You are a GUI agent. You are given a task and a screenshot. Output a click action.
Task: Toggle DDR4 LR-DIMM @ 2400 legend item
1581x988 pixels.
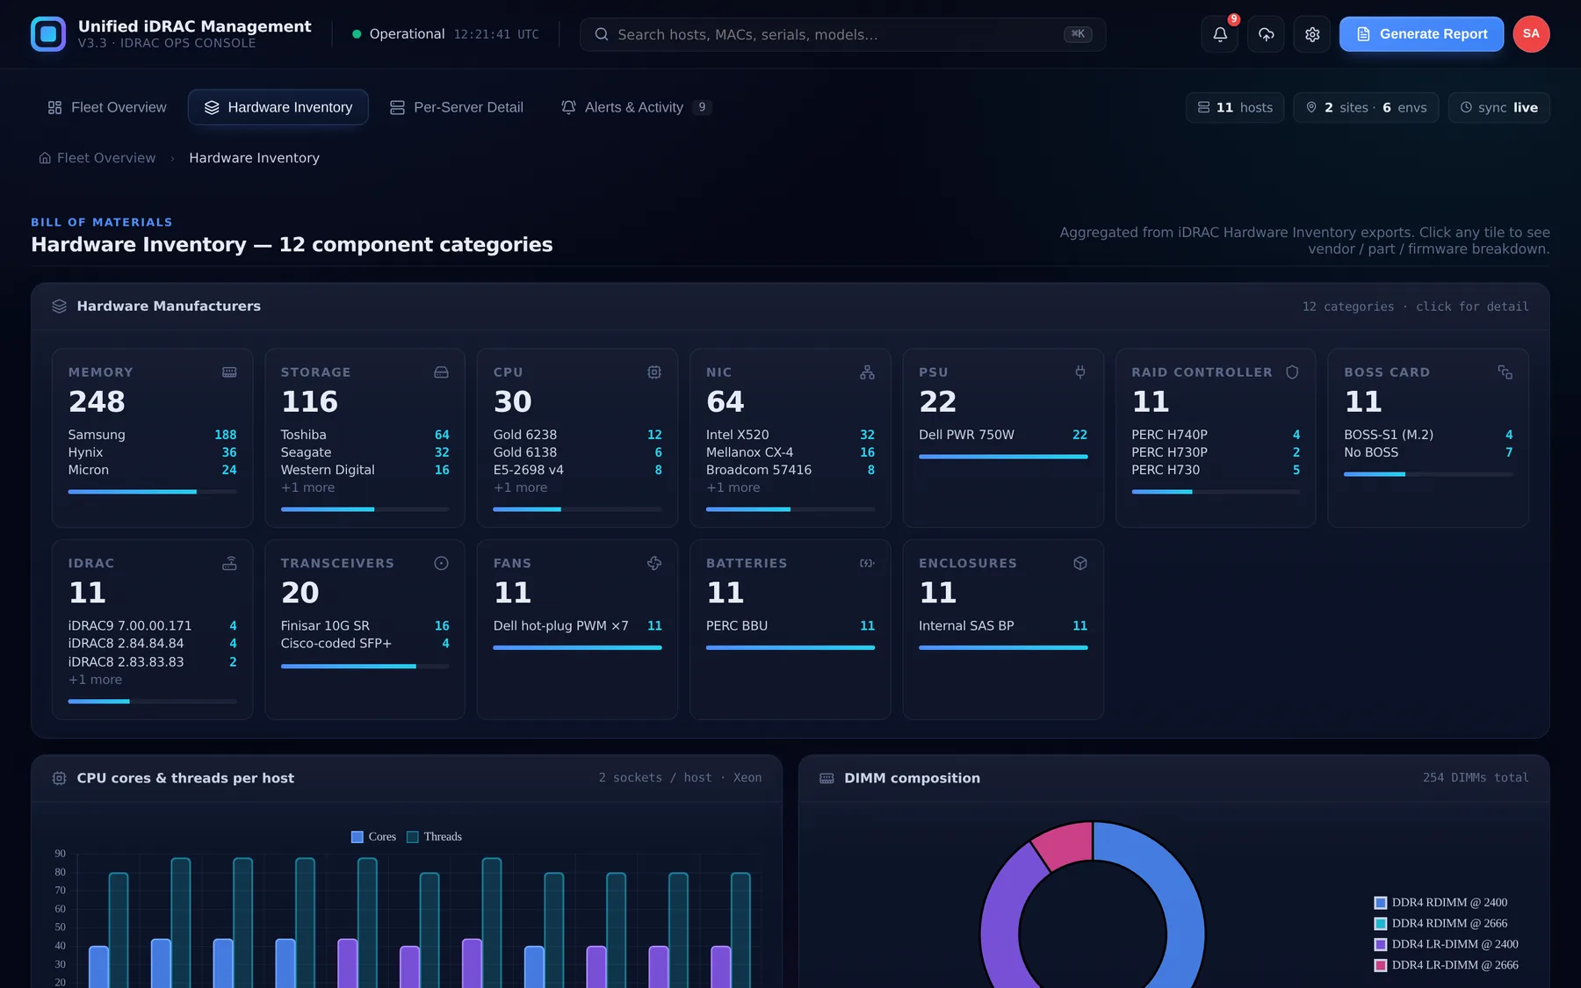(1446, 945)
